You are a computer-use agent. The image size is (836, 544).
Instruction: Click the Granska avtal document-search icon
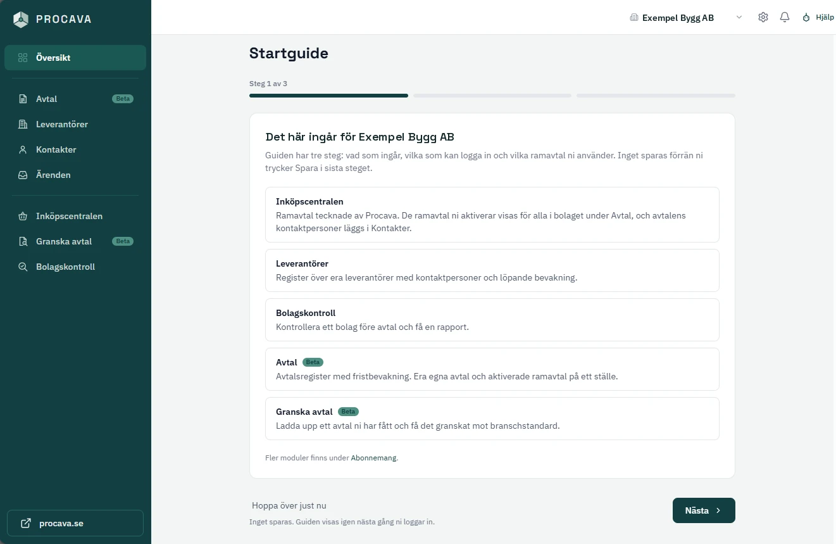point(23,241)
